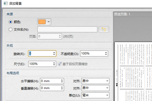The height and width of the screenshot is (101, 152).
Task: Select the 文件名(N) radio button
Action: 10,29
